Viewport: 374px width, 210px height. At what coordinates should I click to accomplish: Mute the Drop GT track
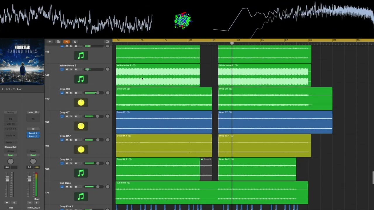click(67, 116)
